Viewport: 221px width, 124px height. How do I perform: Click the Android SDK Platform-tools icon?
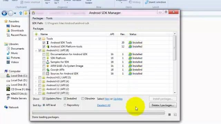click(x=48, y=46)
